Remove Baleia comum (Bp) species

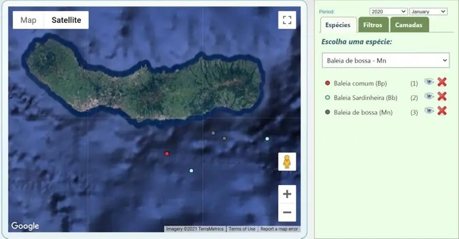(442, 83)
